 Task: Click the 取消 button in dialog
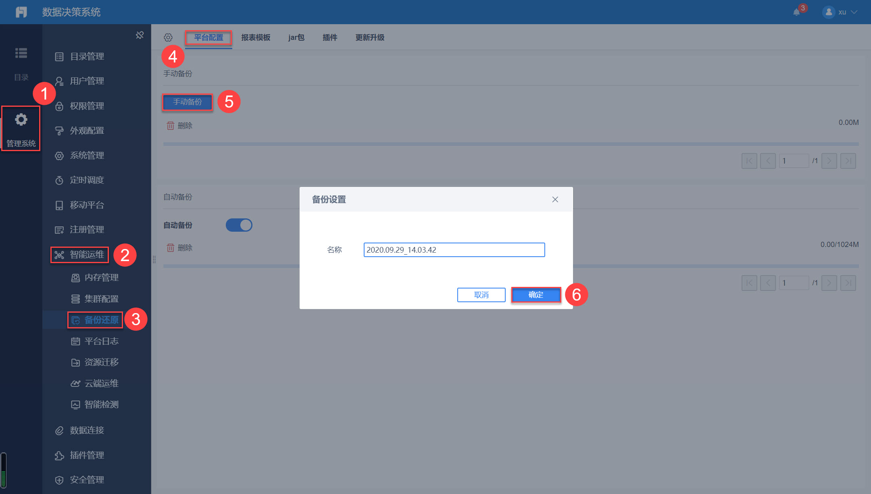(x=481, y=295)
